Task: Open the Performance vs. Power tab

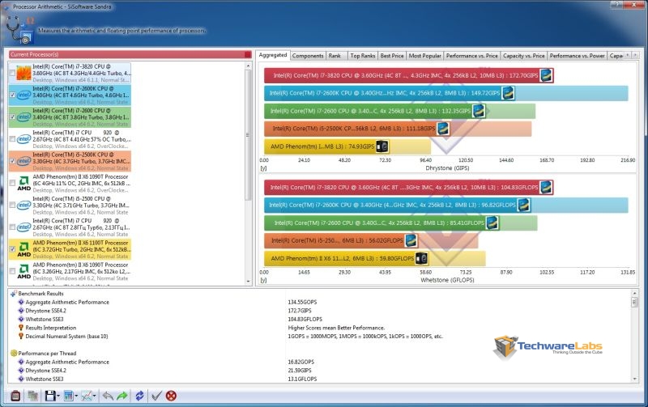Action: pyautogui.click(x=577, y=56)
